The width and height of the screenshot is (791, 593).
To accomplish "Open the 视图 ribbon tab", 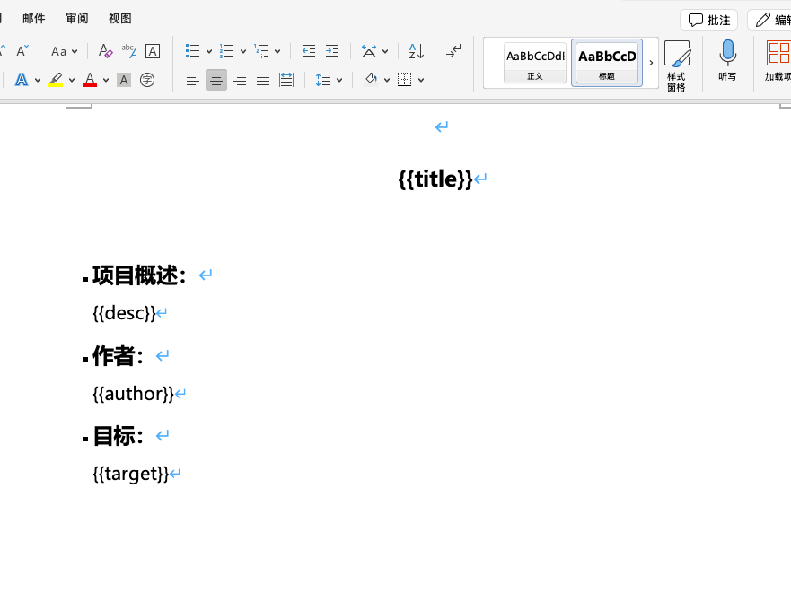I will click(x=120, y=19).
